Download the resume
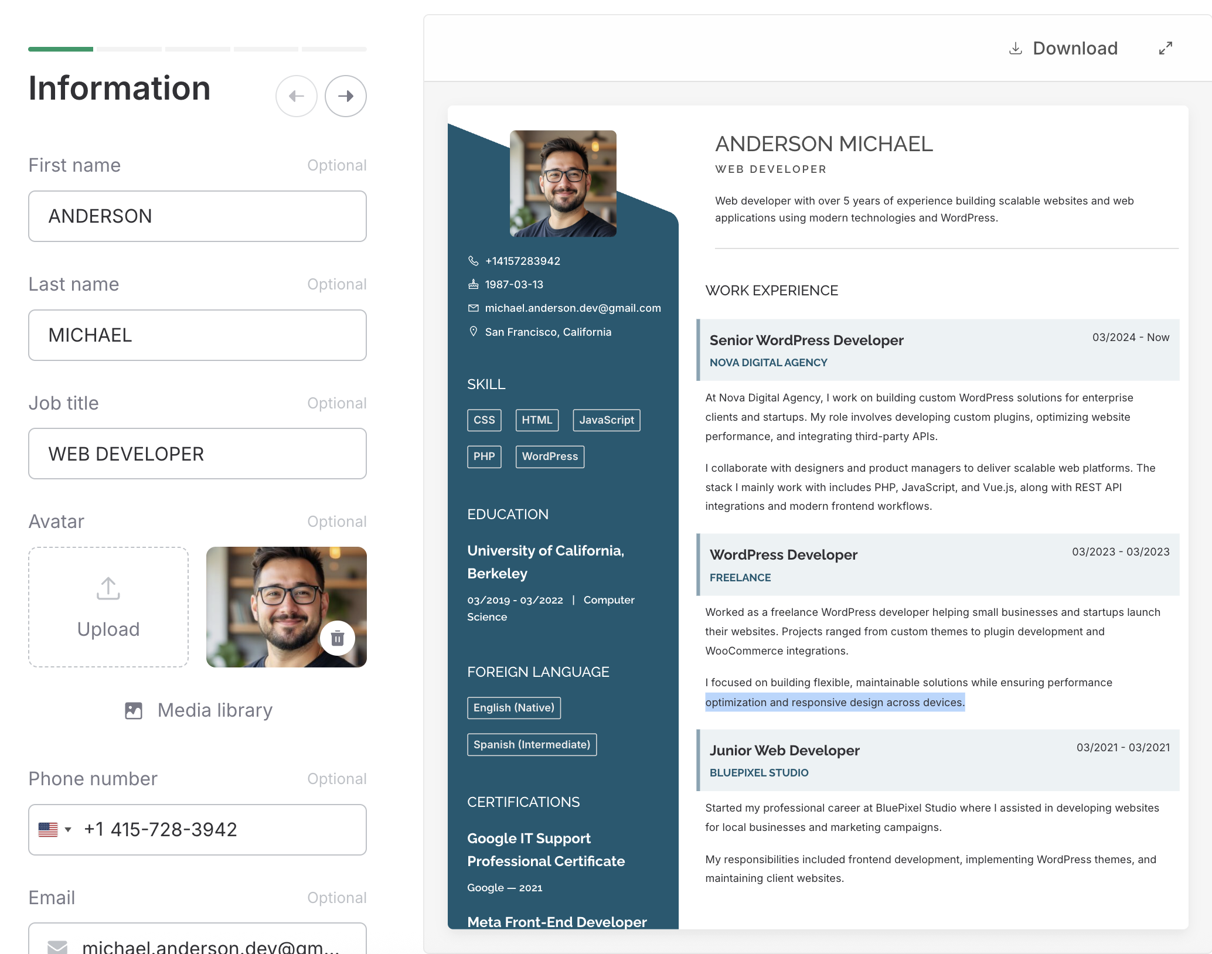 [x=1064, y=48]
